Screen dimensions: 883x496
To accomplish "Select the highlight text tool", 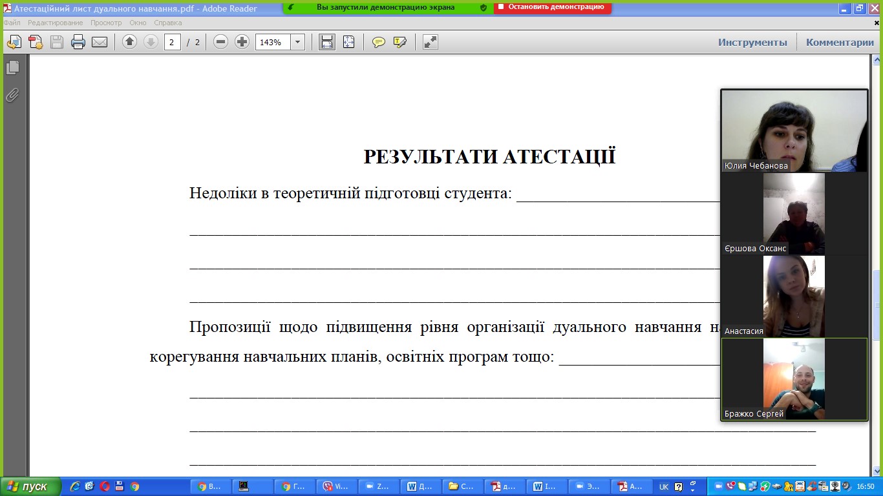I will tap(400, 43).
